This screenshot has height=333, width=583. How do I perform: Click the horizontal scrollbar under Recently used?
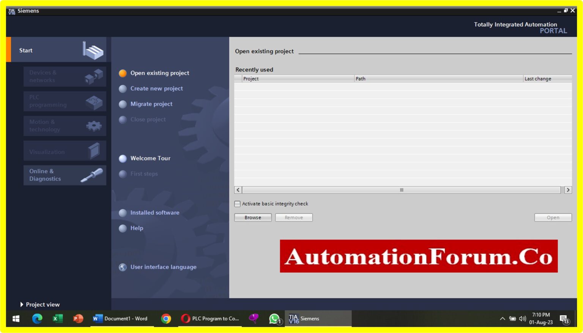click(x=401, y=190)
